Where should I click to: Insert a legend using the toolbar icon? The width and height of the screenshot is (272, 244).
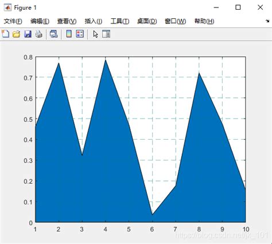[80, 34]
